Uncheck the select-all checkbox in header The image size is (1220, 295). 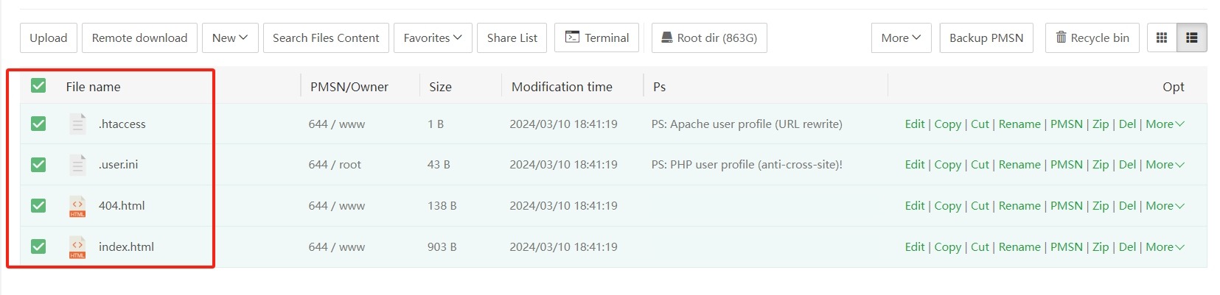(38, 86)
